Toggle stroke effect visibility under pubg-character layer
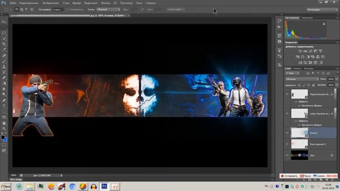 pyautogui.click(x=300, y=125)
